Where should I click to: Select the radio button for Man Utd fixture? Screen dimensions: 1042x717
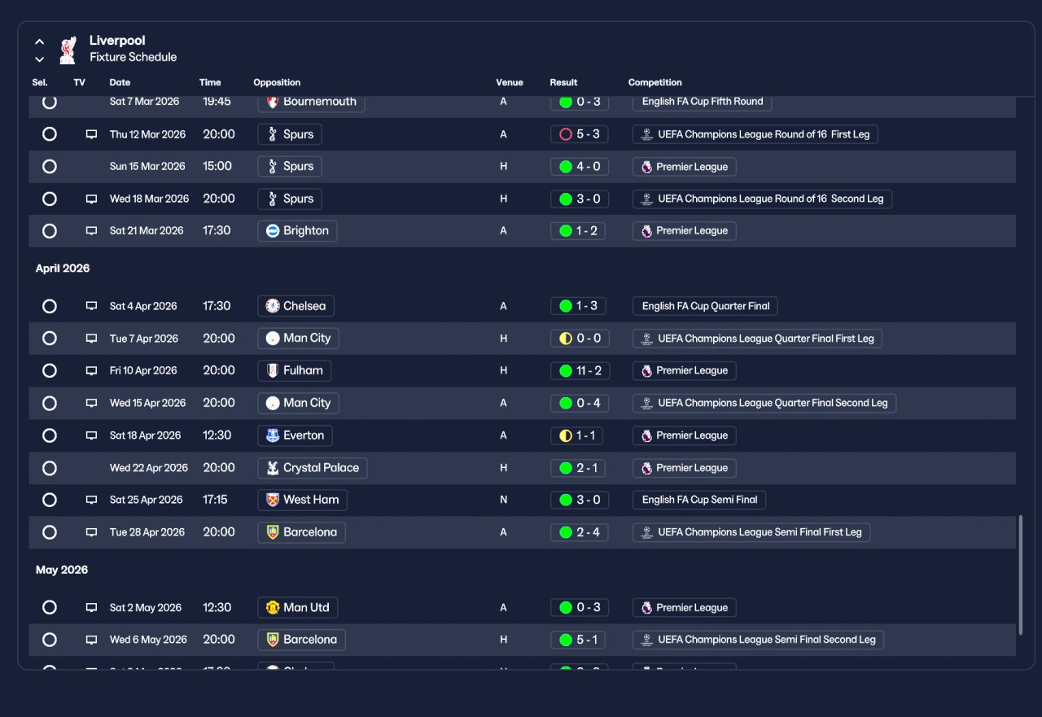(x=50, y=607)
